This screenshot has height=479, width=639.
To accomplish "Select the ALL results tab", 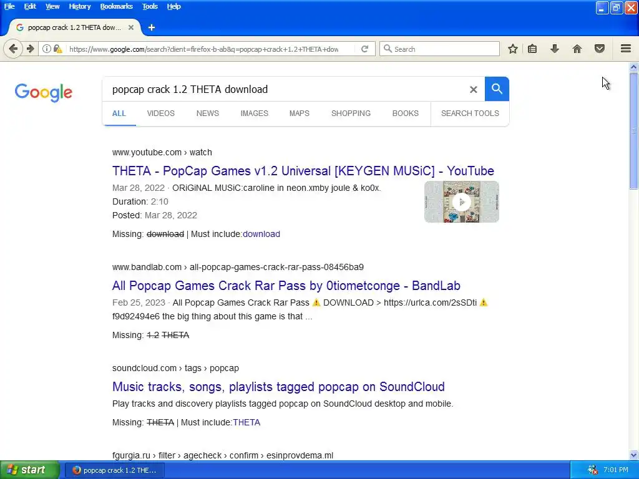I will coord(119,114).
